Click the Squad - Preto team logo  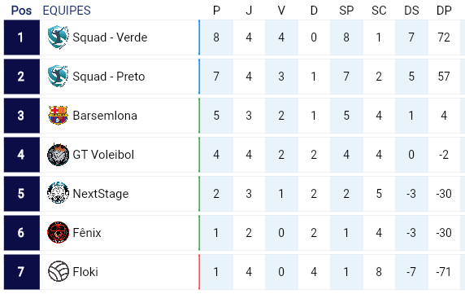(x=59, y=77)
